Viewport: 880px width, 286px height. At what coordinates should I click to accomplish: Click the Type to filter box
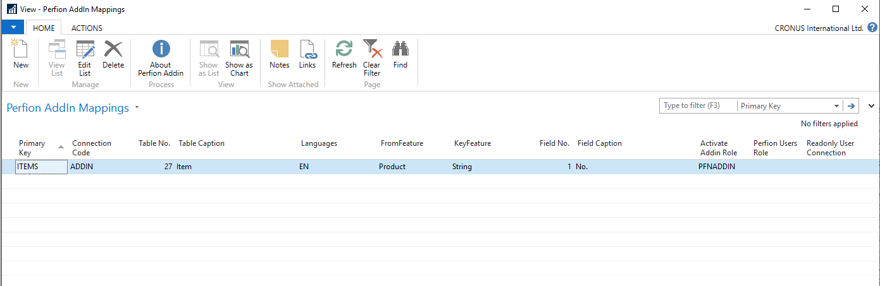(x=698, y=106)
